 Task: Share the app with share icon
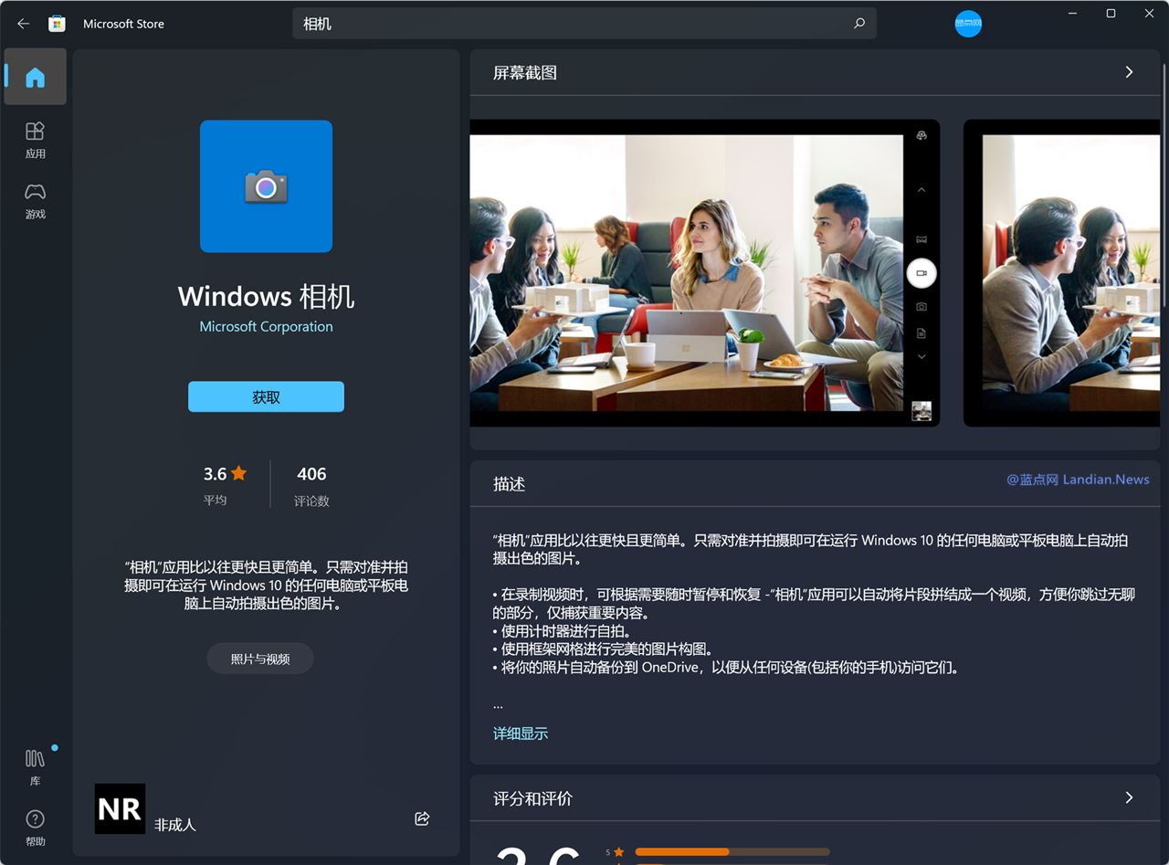422,818
